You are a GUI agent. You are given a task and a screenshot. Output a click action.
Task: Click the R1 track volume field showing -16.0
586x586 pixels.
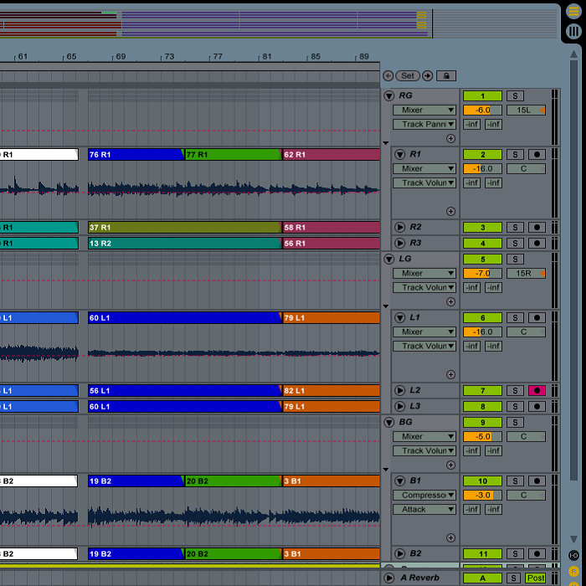[482, 168]
